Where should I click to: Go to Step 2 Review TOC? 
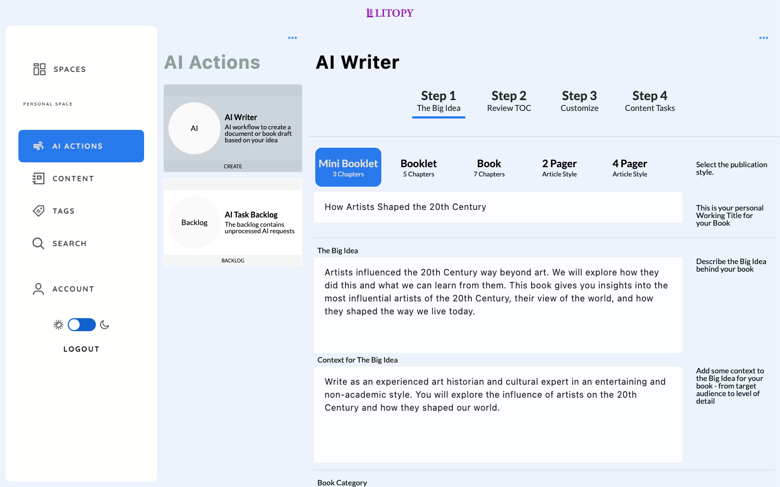click(x=509, y=101)
